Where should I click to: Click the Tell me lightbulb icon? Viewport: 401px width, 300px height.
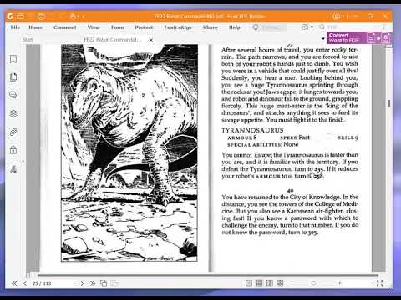tap(256, 27)
